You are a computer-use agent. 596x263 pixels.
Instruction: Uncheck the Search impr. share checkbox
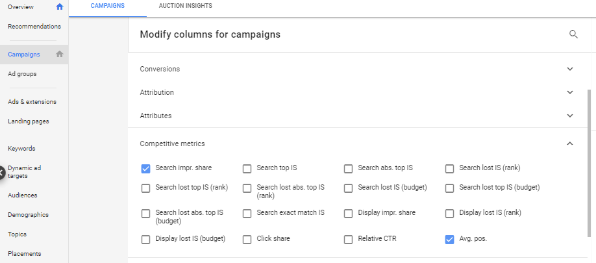(146, 169)
